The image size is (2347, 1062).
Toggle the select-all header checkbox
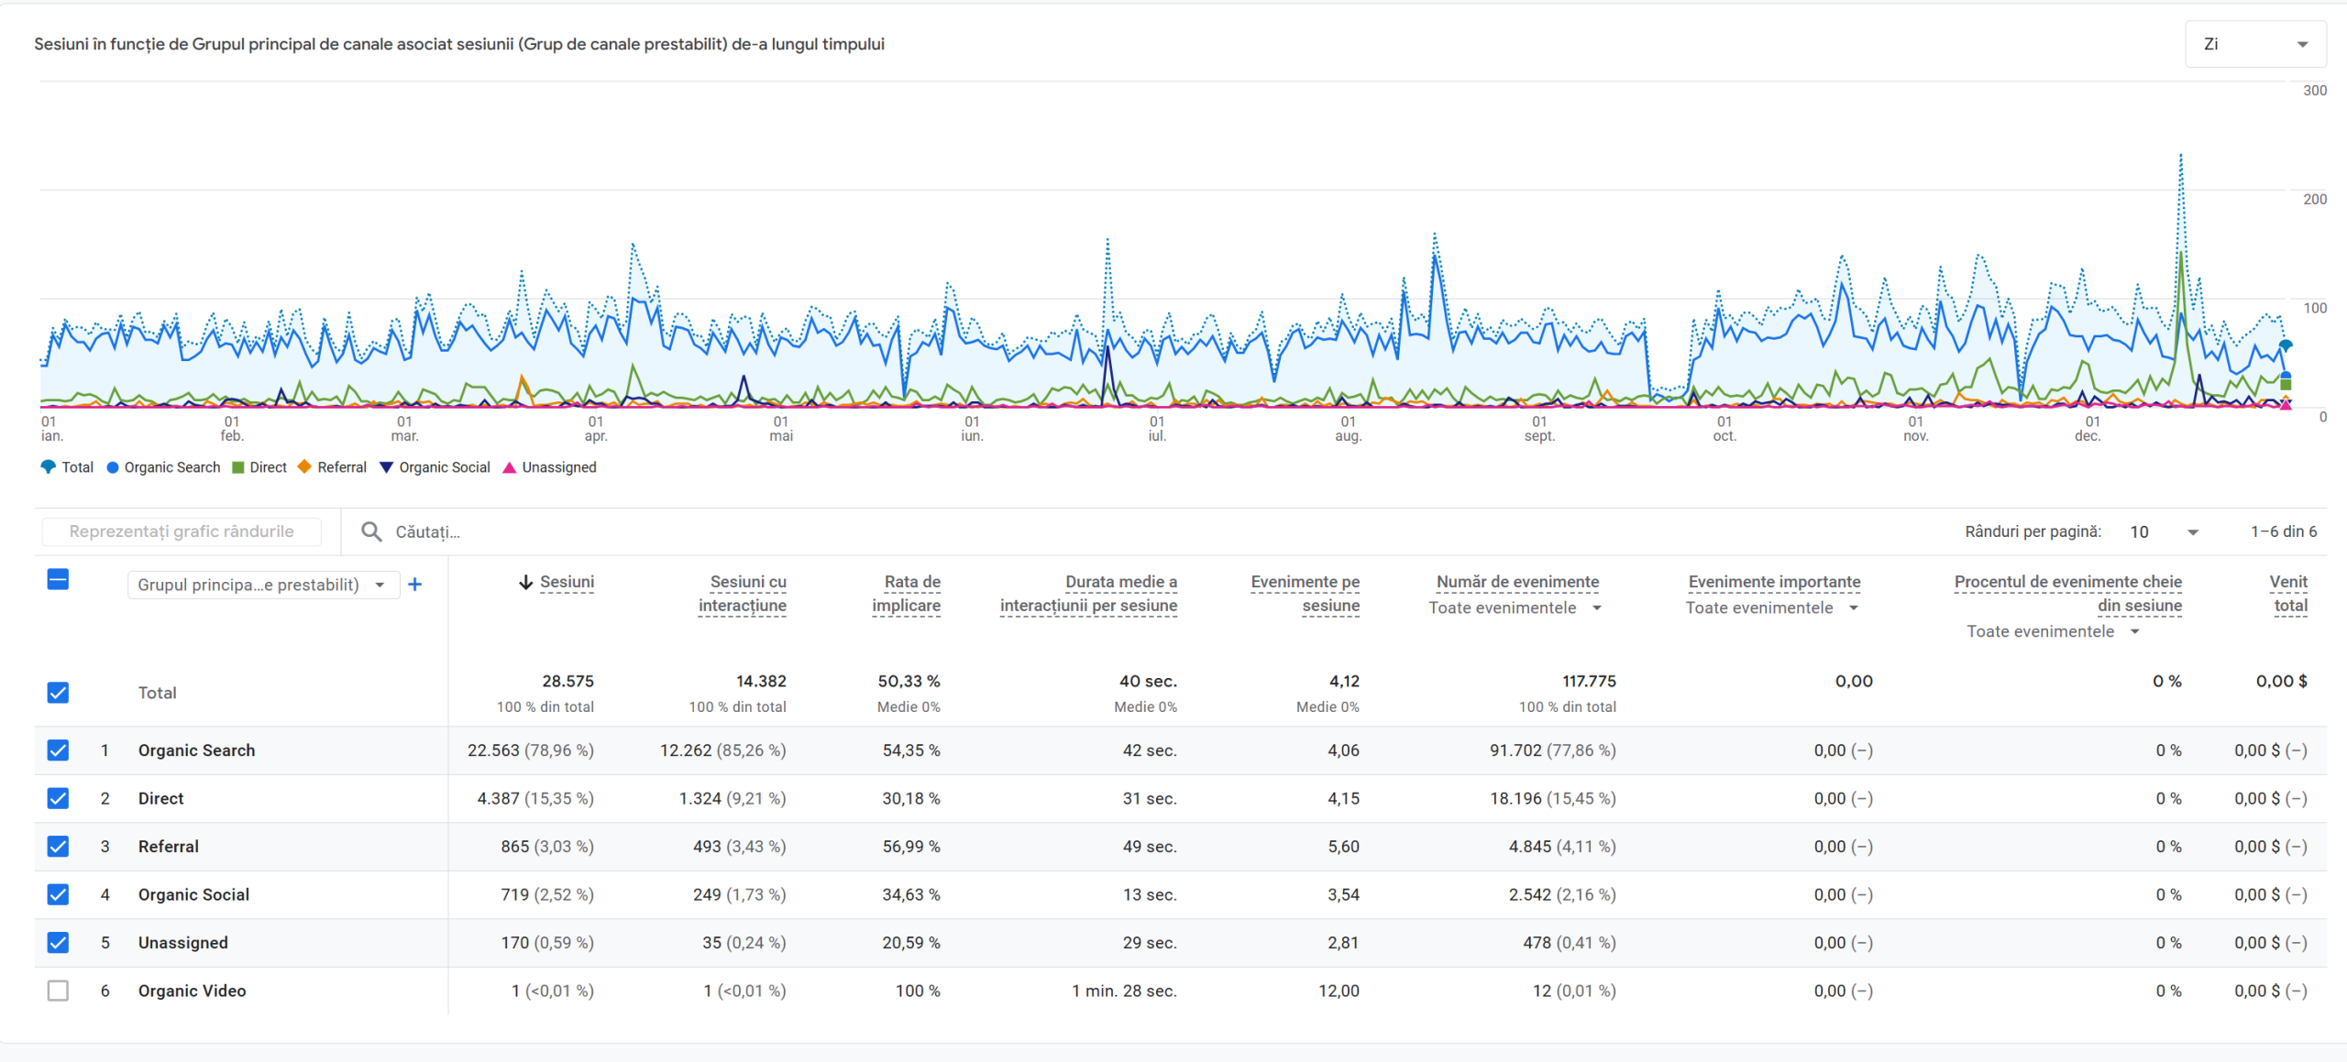[58, 579]
